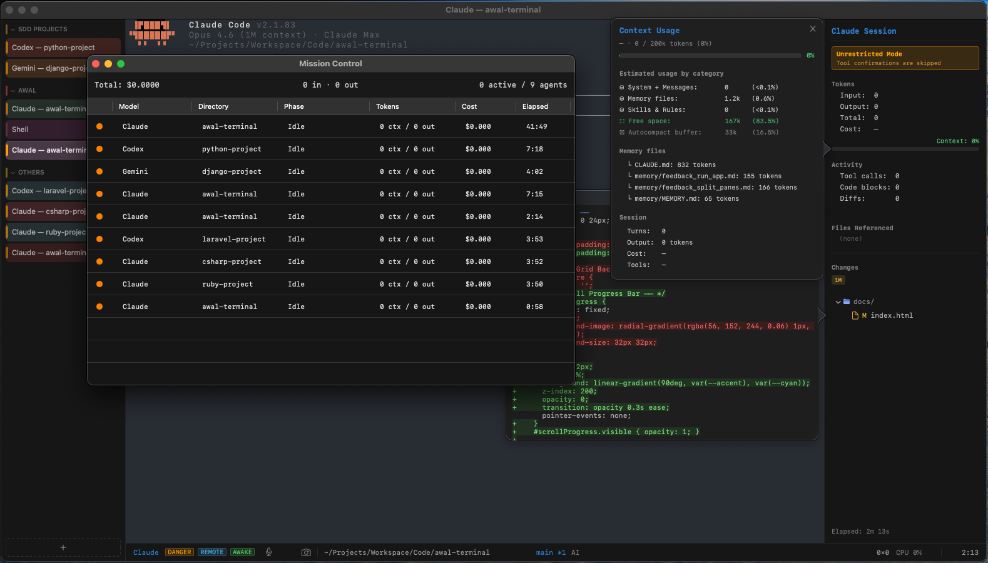Image resolution: width=988 pixels, height=563 pixels.
Task: Click status dot of Codex laravel-project row
Action: click(x=99, y=239)
